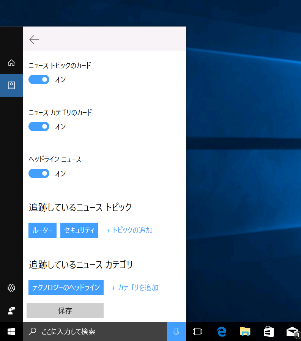Image resolution: width=301 pixels, height=341 pixels.
Task: Click + トピックの追加 link
Action: pos(129,230)
